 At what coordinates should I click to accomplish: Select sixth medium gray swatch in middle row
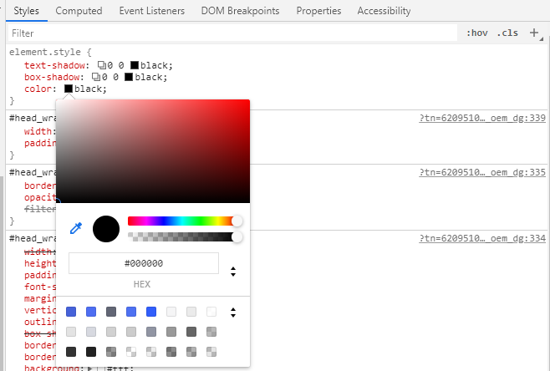tap(171, 332)
